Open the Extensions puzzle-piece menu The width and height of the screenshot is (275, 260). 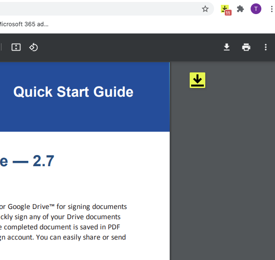240,9
